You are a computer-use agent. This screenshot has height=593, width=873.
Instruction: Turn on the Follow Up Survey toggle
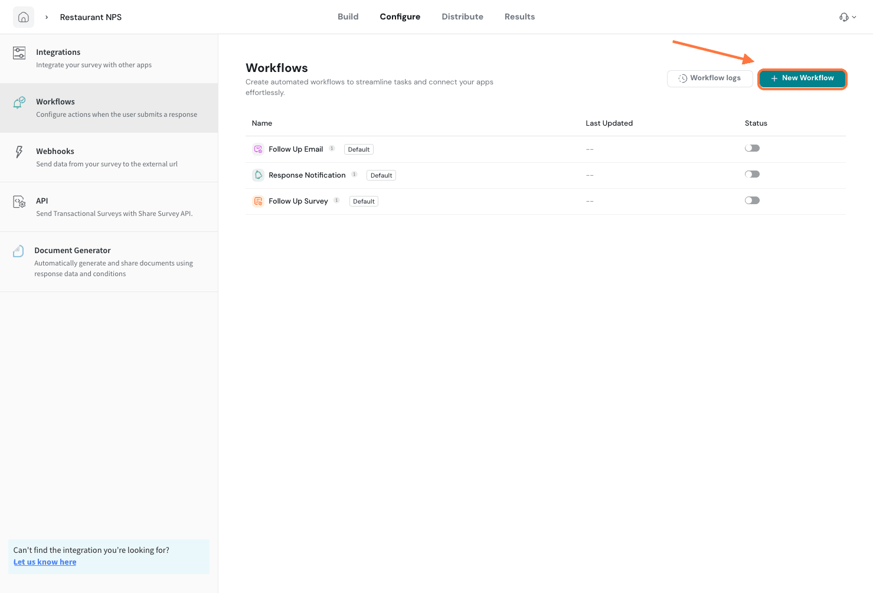(x=752, y=200)
